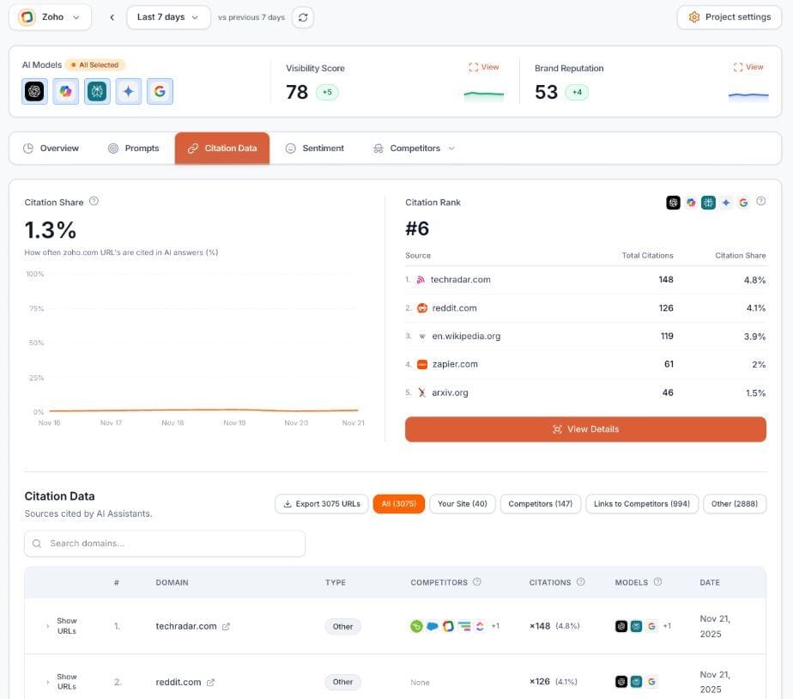
Task: Click arxiv.org in Citation Rank list
Action: [x=450, y=392]
